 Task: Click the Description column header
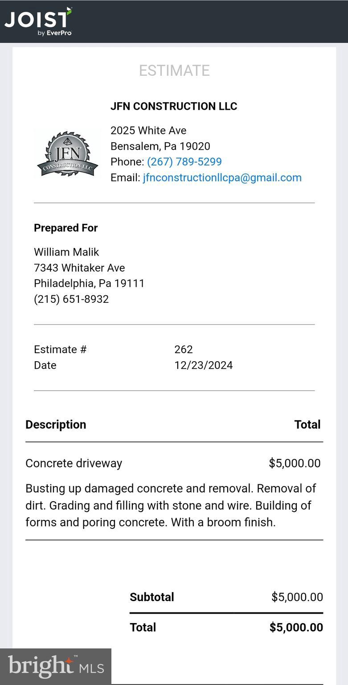(x=56, y=425)
